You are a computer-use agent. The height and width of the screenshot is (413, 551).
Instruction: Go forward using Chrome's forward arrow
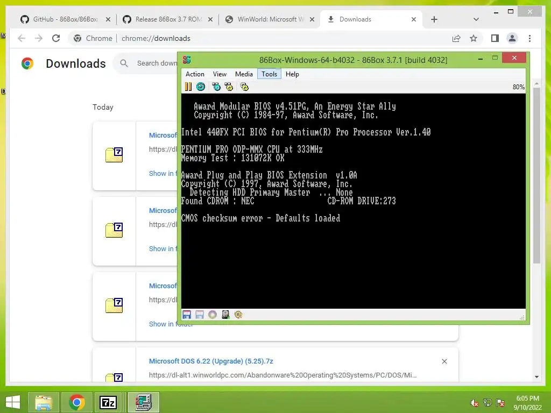[x=39, y=38]
